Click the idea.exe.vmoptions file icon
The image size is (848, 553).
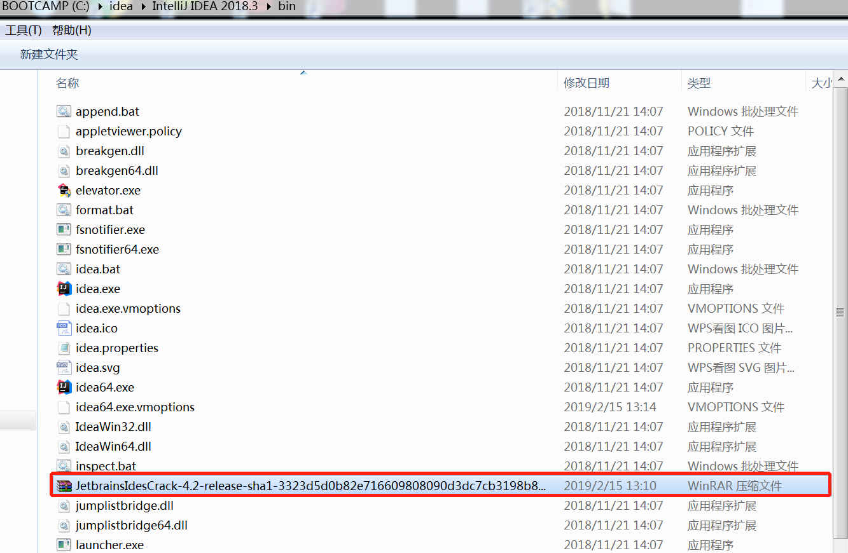[x=64, y=308]
